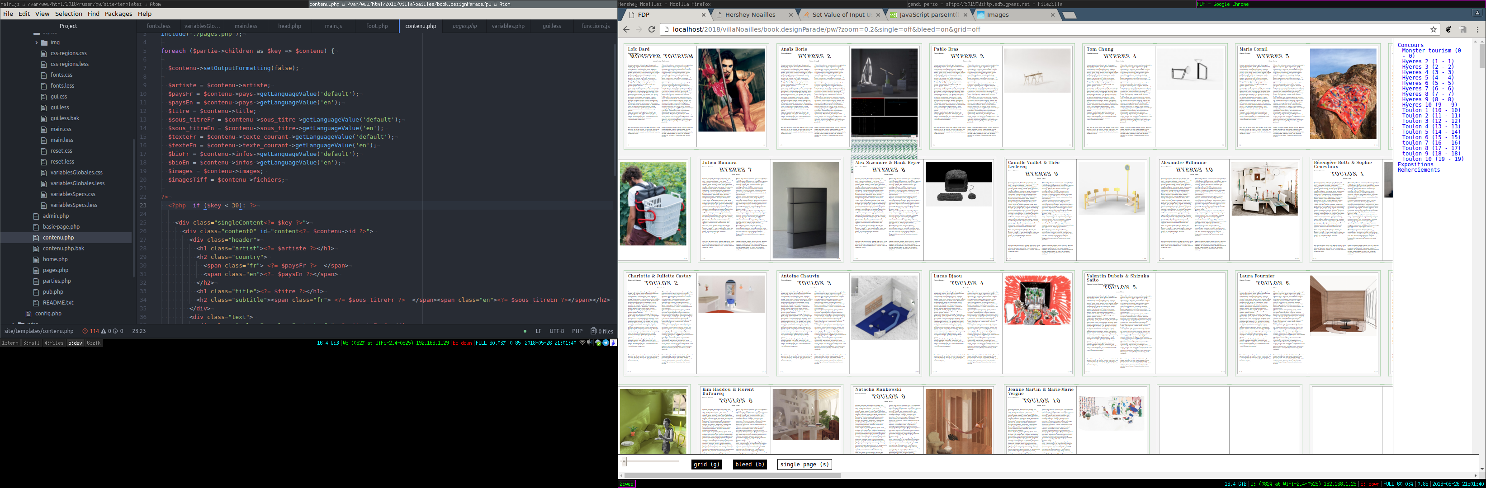Open pages.php in the project tree
Screen dimensions: 1486x488
tap(55, 270)
